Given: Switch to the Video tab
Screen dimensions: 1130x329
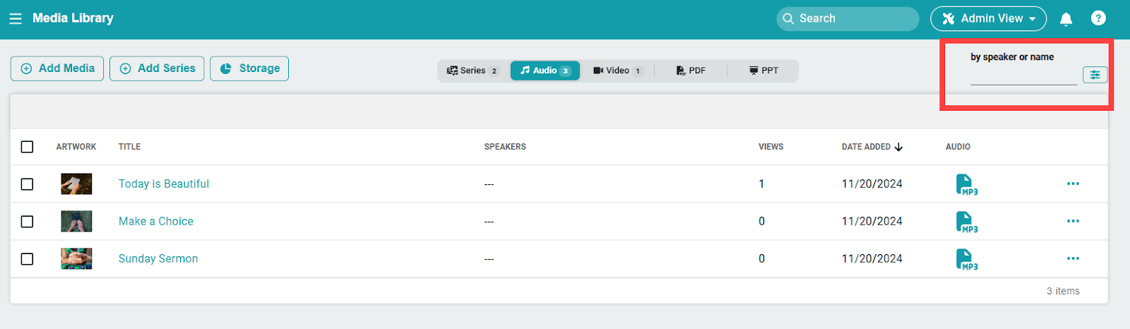Looking at the screenshot, I should (x=617, y=71).
